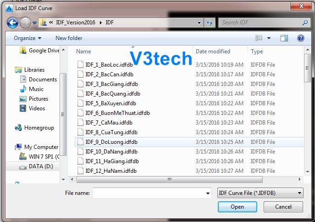This screenshot has width=315, height=222.
Task: Click the Open button
Action: click(237, 207)
